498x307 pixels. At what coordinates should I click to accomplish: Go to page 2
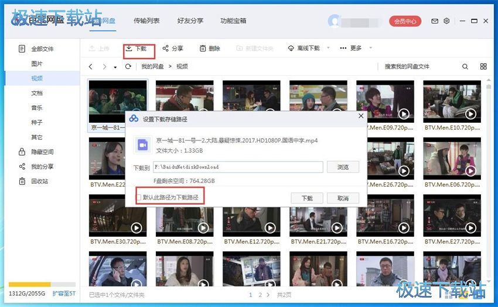pyautogui.click(x=260, y=295)
